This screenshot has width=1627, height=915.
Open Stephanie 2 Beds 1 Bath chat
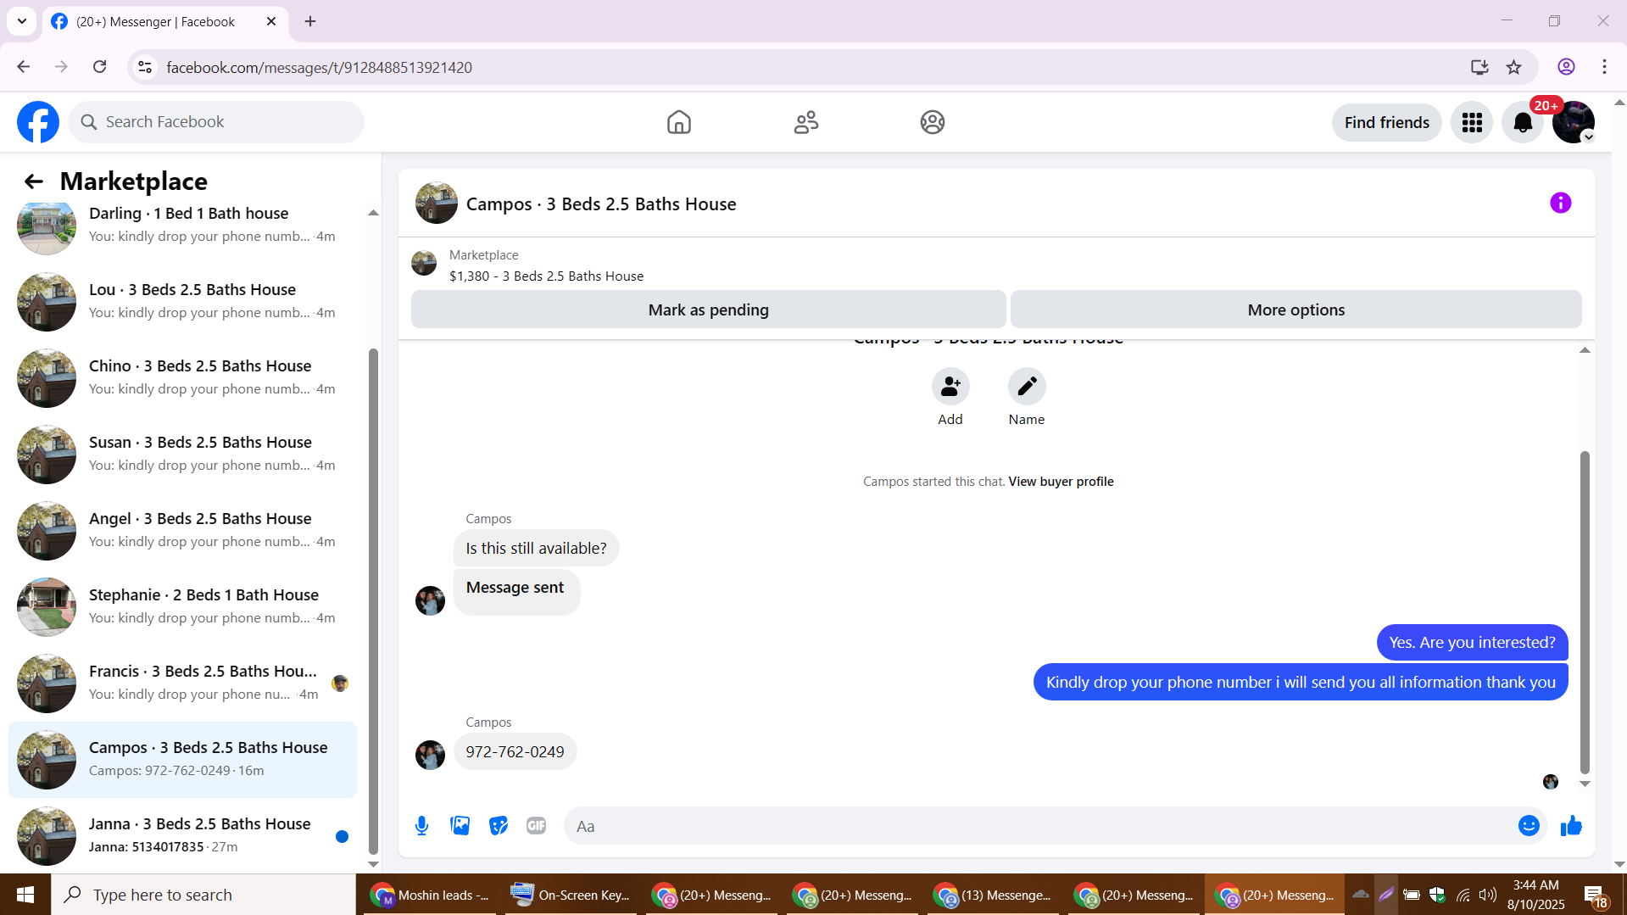point(182,607)
